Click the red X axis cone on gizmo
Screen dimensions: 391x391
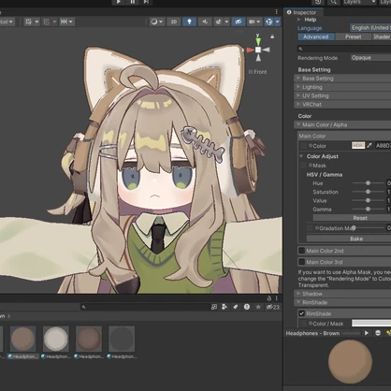pos(250,50)
